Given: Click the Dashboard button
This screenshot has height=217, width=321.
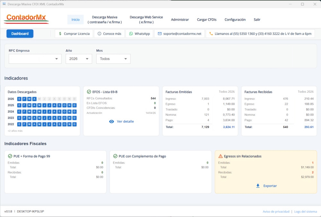Looking at the screenshot, I should tap(20, 33).
